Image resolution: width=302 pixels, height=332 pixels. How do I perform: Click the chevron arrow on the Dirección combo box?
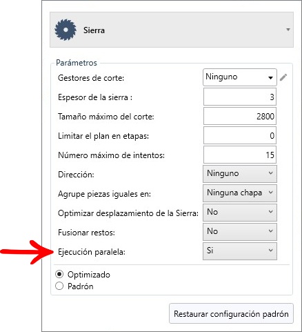click(x=271, y=173)
